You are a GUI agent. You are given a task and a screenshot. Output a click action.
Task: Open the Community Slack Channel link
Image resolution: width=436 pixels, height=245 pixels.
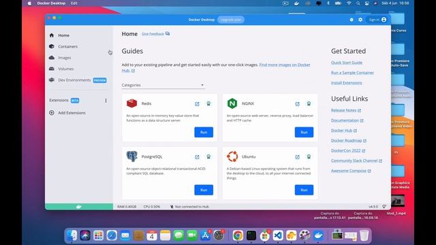point(356,161)
